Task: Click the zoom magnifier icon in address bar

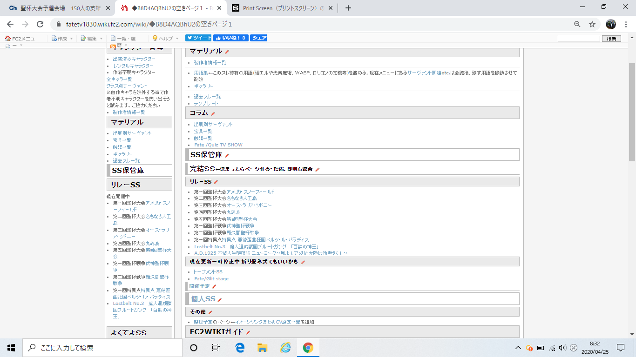Action: (x=577, y=24)
